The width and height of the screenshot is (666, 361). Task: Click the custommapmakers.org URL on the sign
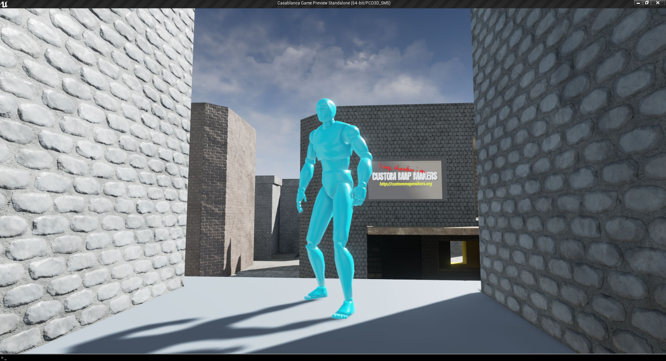tap(405, 184)
